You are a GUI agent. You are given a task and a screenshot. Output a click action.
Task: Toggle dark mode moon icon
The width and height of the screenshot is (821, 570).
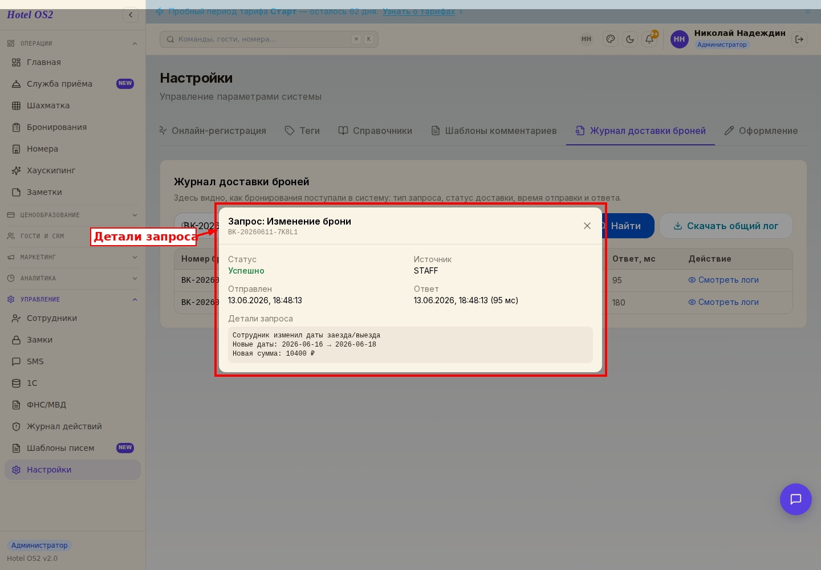click(630, 39)
